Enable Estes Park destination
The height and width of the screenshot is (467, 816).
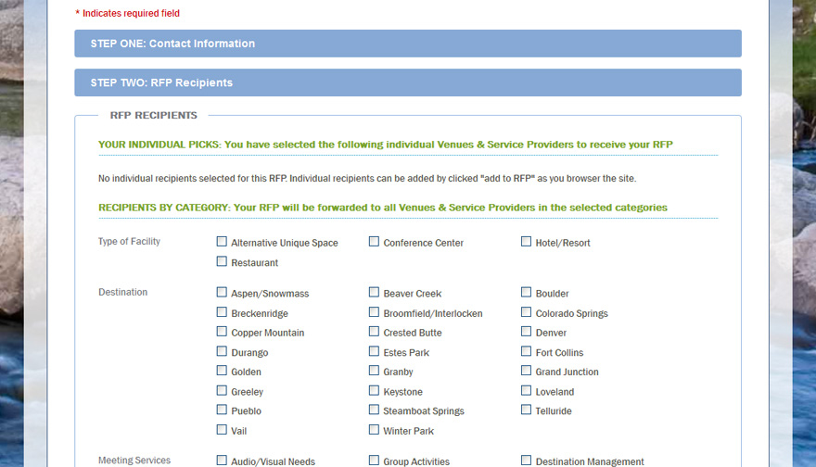click(x=374, y=351)
